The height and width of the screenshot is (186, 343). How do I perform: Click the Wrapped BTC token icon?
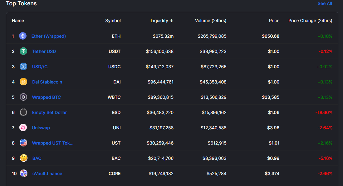(23, 97)
